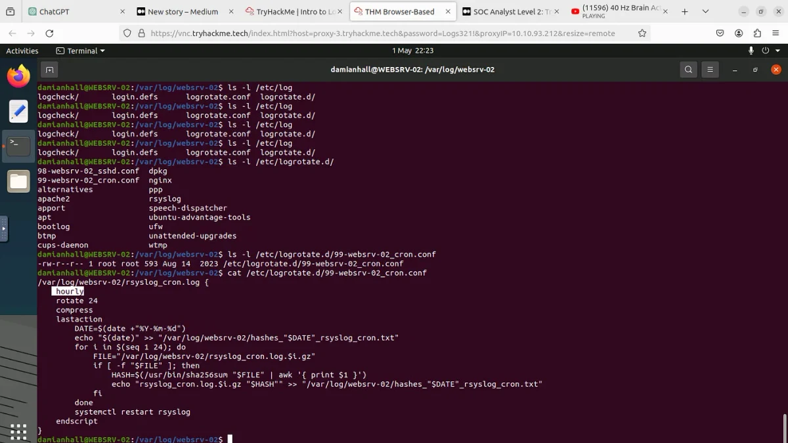The width and height of the screenshot is (788, 443).
Task: Open the Activities overview
Action: 22,51
